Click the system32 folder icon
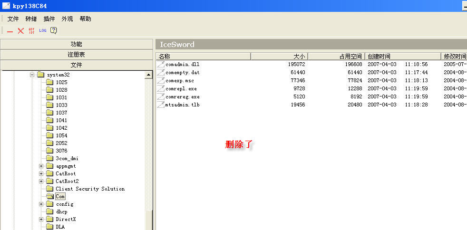This screenshot has height=230, width=467. pos(41,75)
